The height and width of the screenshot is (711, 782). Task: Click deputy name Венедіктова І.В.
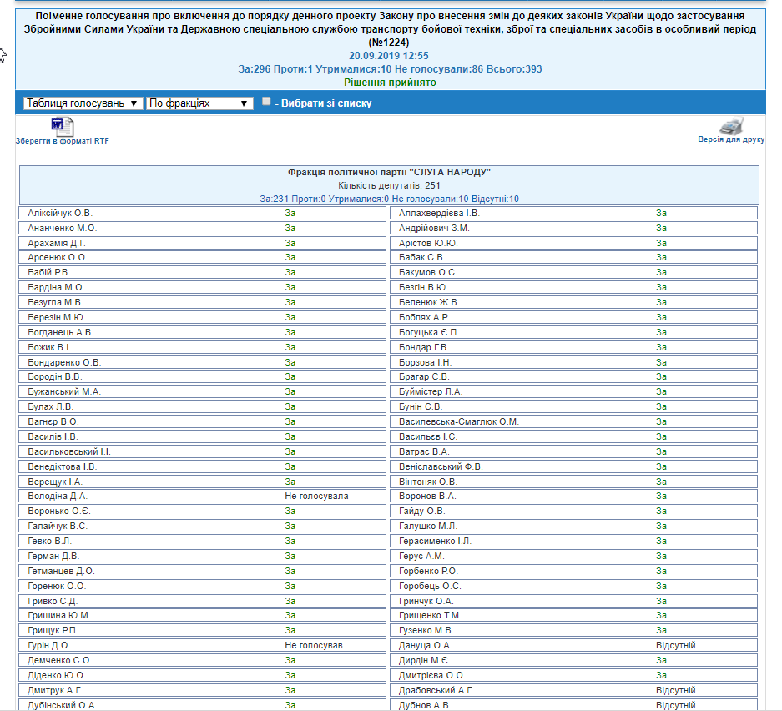point(62,466)
